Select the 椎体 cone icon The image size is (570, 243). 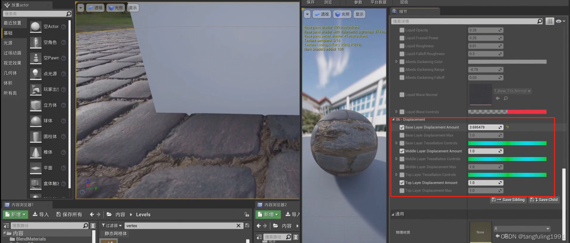tap(35, 152)
